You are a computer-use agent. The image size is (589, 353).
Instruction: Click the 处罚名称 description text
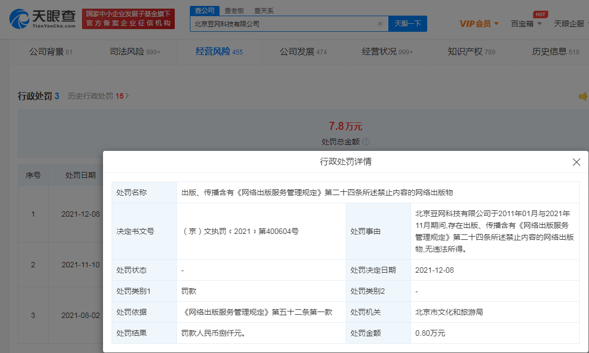(x=317, y=192)
